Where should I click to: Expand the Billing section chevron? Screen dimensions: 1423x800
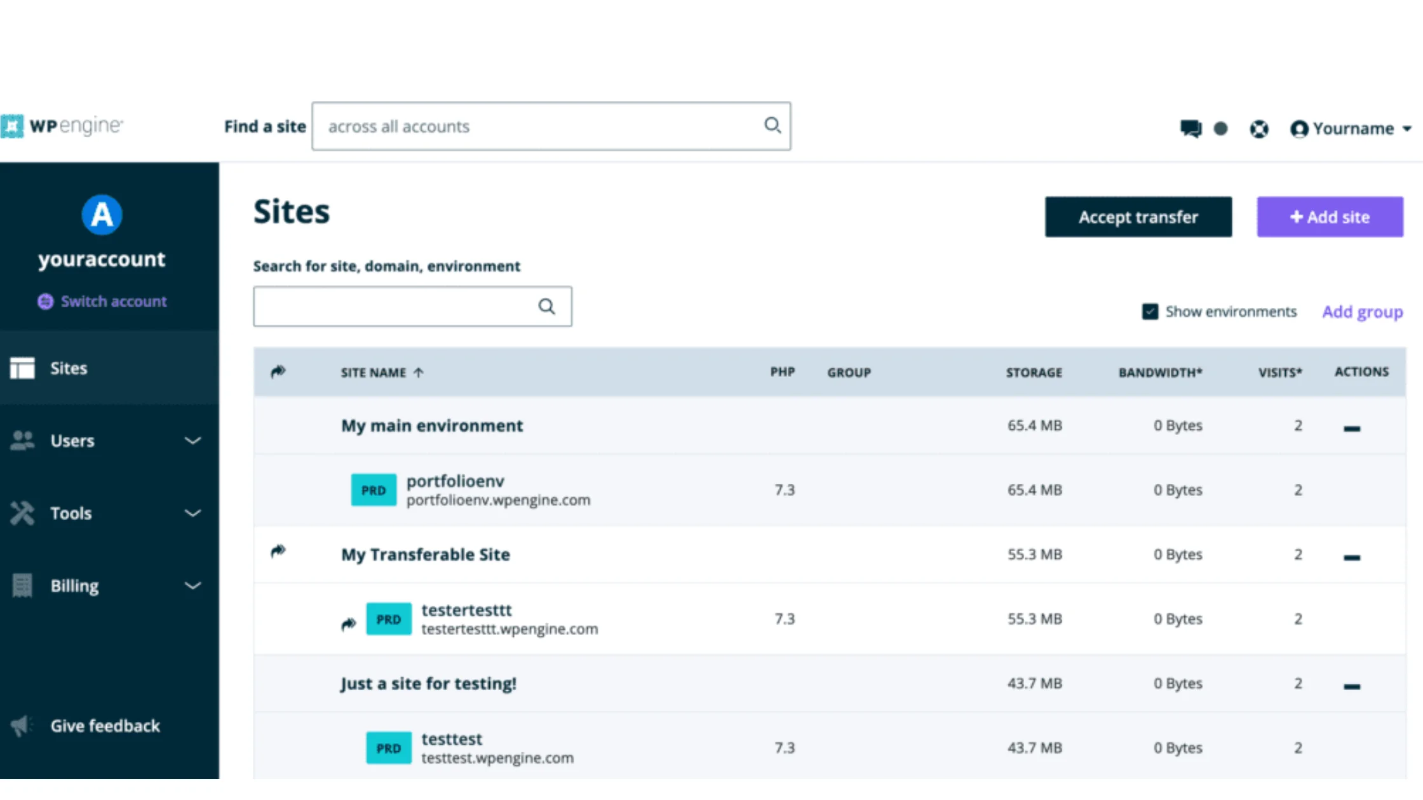click(192, 585)
